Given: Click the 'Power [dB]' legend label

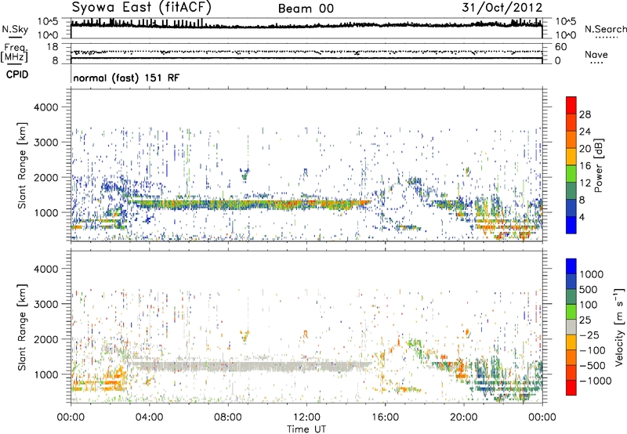Looking at the screenshot, I should coord(599,165).
